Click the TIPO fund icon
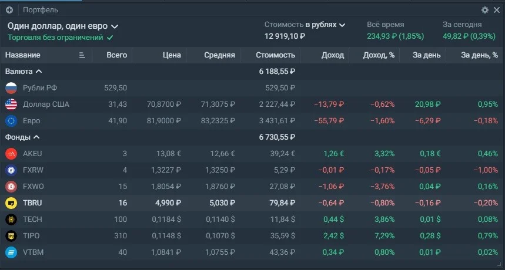This screenshot has height=270, width=505. pyautogui.click(x=11, y=235)
